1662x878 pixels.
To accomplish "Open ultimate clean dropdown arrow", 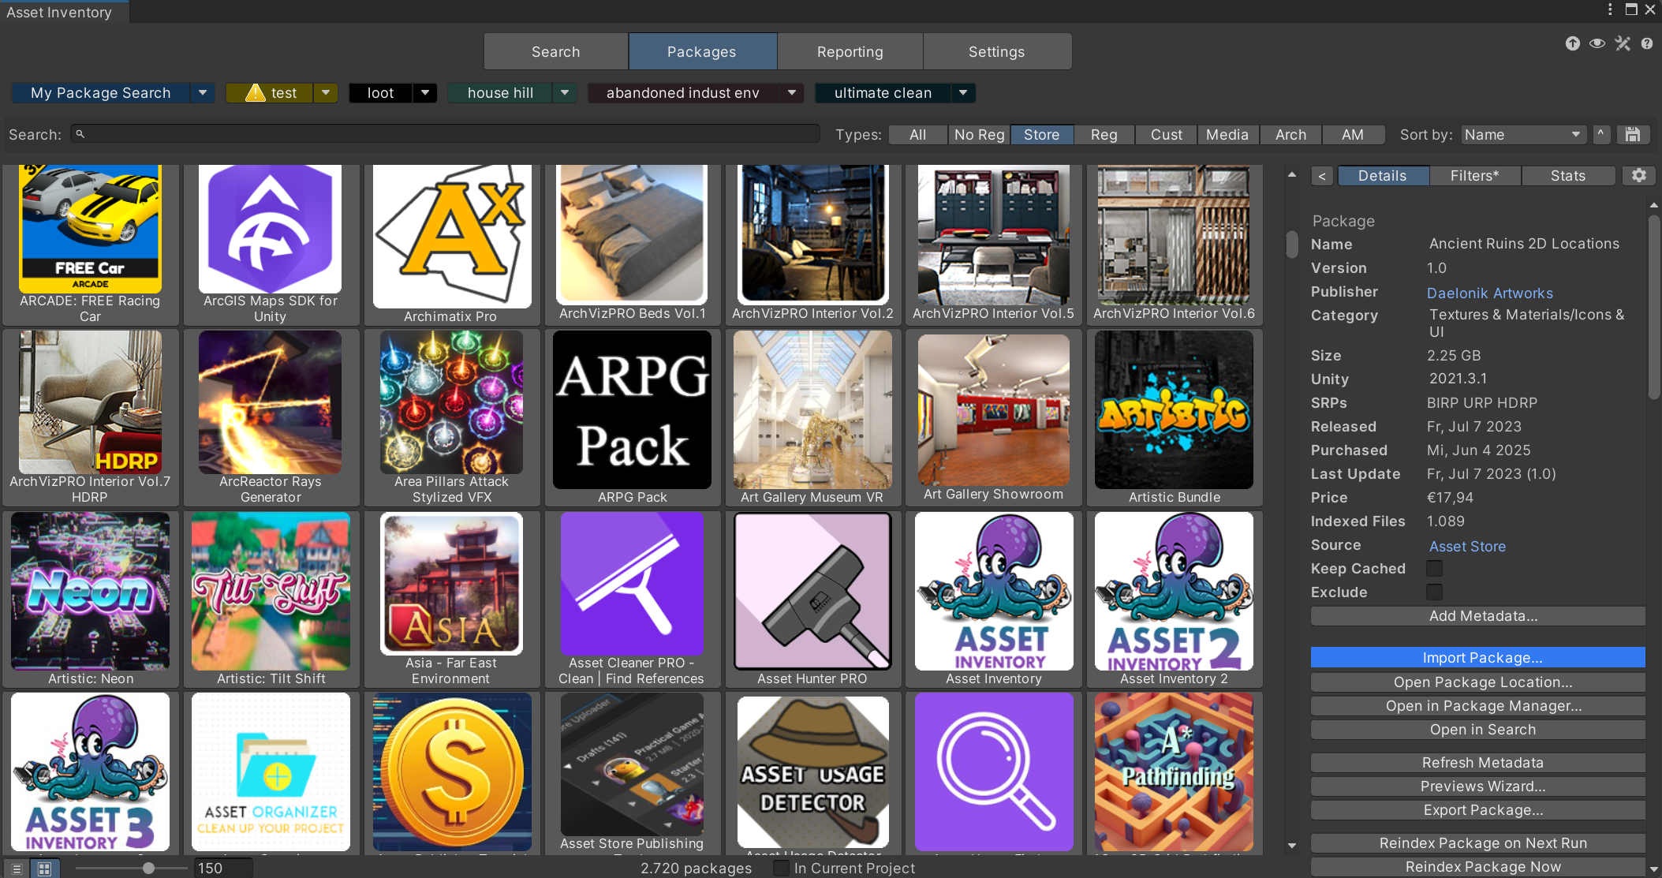I will [963, 93].
